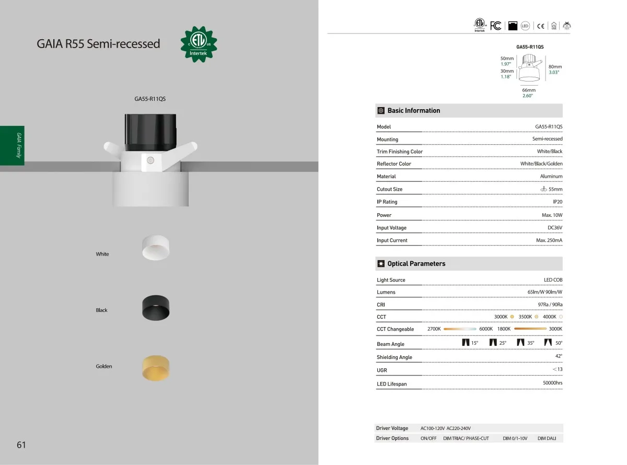
Task: Click the green ETL Intertek badge near title
Action: coord(199,43)
